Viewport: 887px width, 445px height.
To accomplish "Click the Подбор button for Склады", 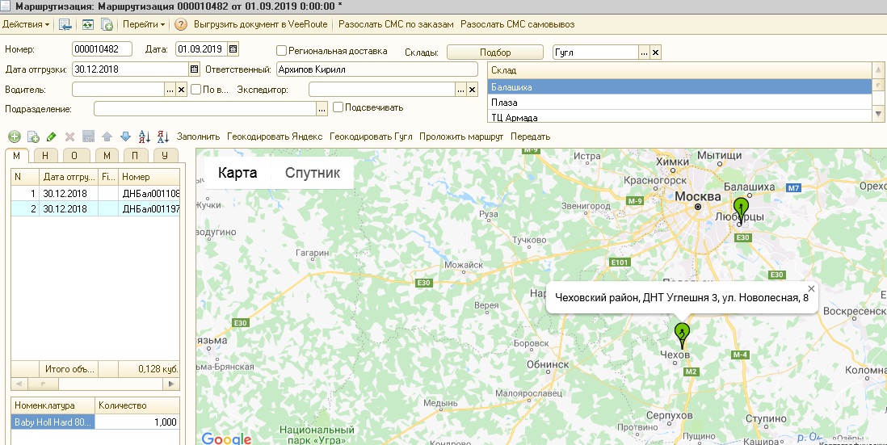I will (495, 52).
